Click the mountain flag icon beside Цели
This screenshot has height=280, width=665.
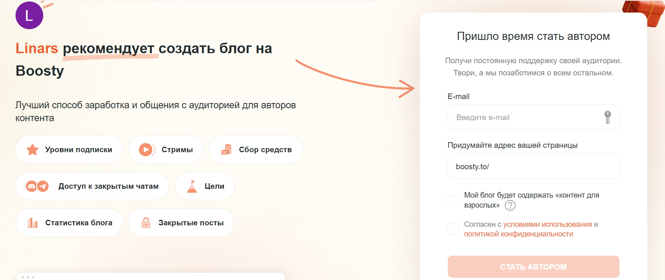click(192, 186)
